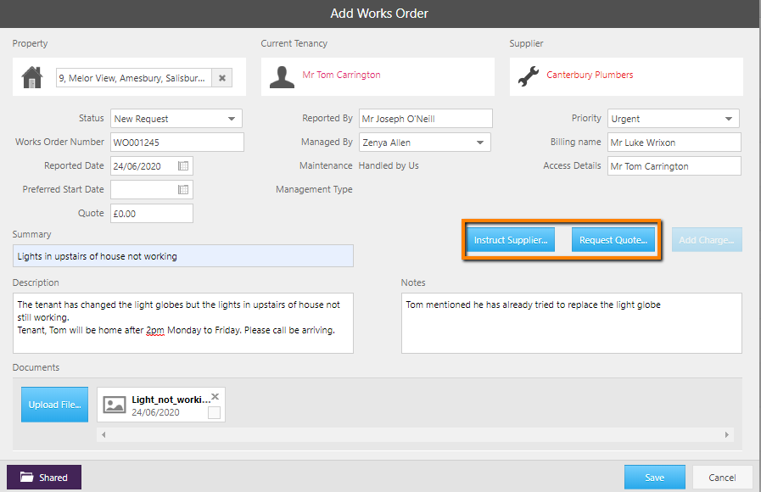Click the property address input field
Screen dimensions: 761x492
134,78
